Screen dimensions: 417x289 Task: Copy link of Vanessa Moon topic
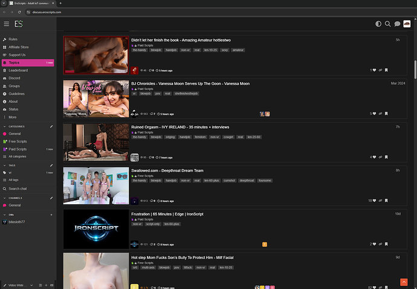pos(380,114)
